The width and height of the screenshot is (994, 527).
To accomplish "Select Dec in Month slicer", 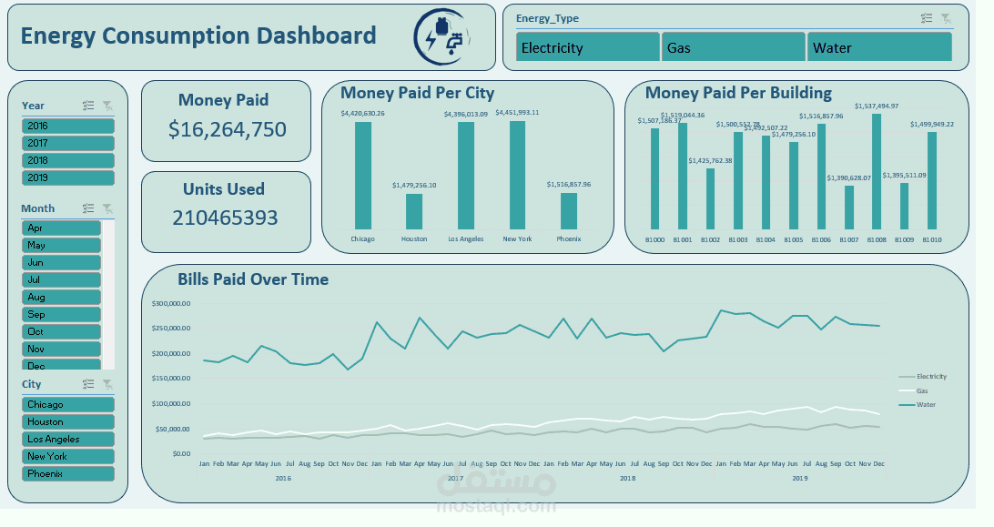I will pyautogui.click(x=61, y=365).
